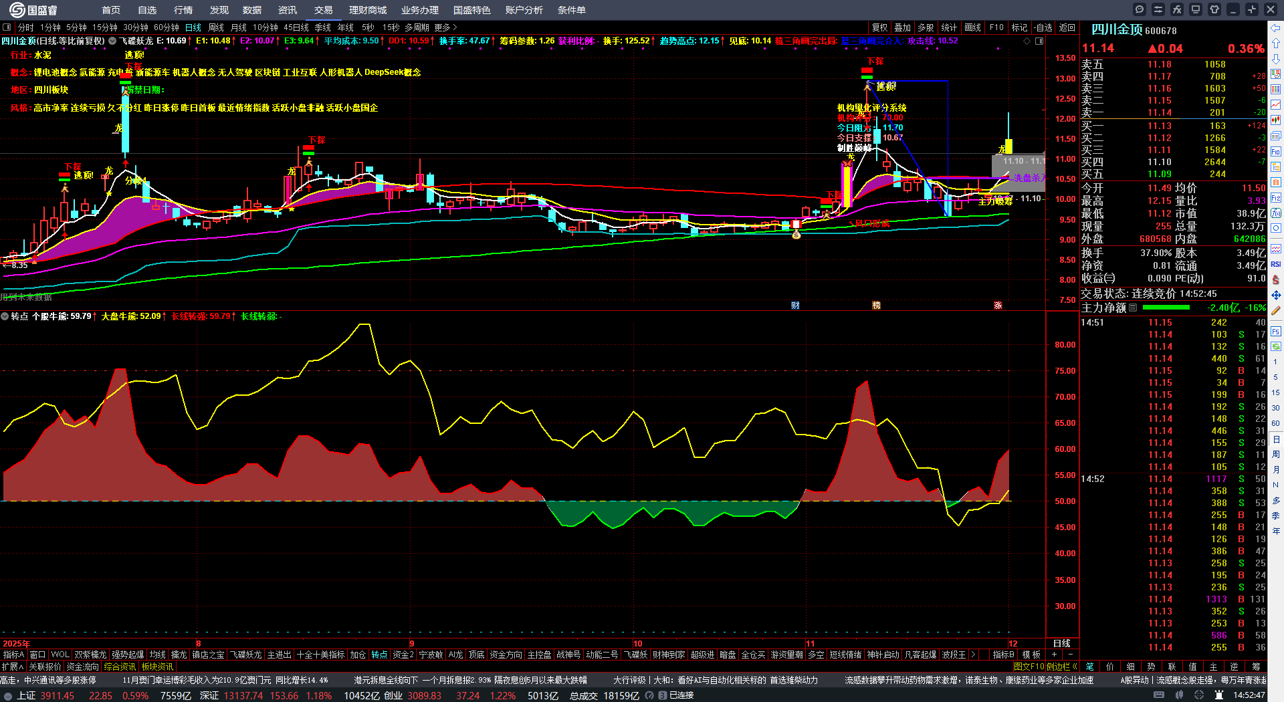Click the 四川金顶 stock name header
The height and width of the screenshot is (702, 1284).
click(1117, 29)
